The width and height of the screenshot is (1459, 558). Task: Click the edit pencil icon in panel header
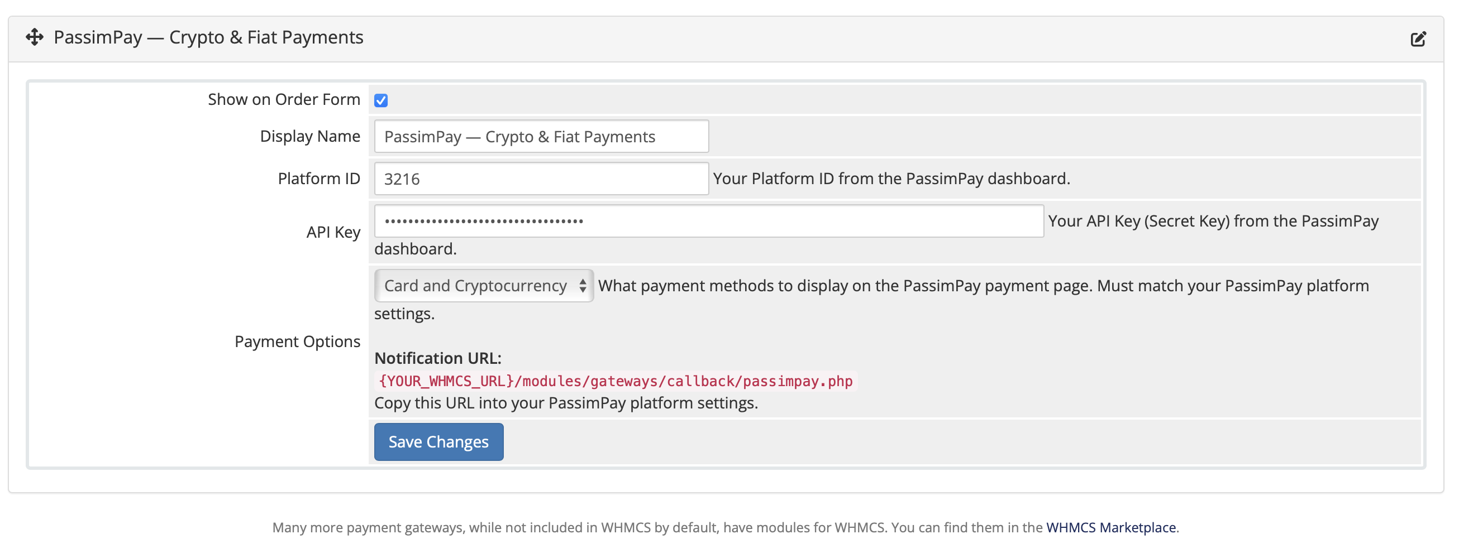point(1418,39)
